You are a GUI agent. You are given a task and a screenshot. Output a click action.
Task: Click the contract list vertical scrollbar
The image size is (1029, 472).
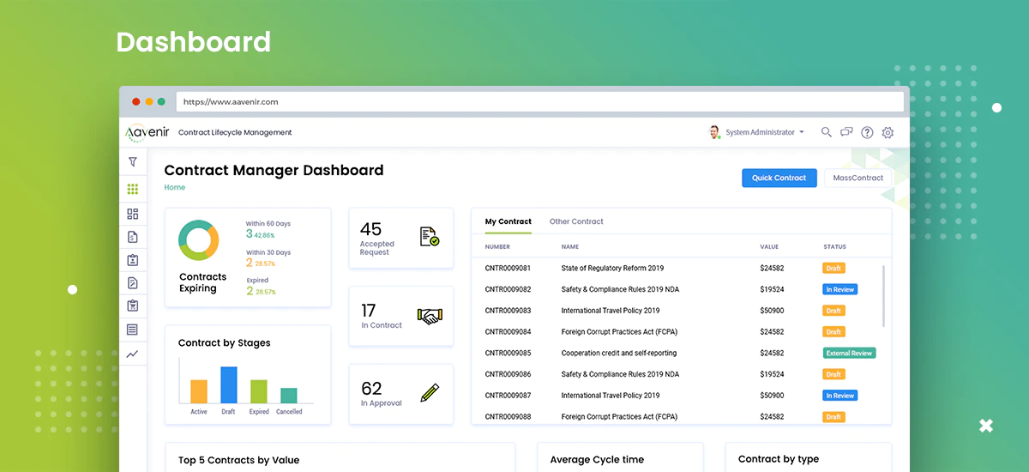point(884,294)
